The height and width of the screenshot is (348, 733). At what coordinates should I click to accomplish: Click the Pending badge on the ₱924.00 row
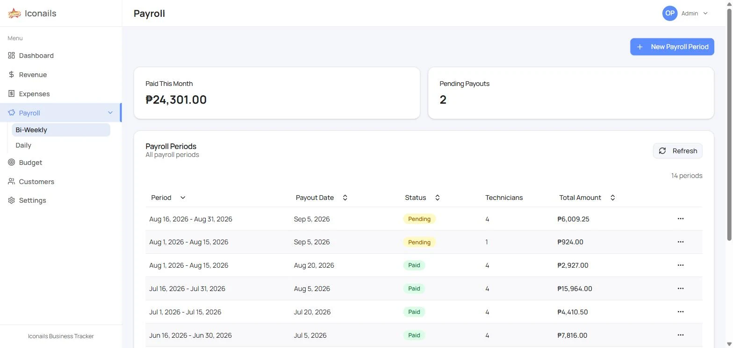coord(419,242)
